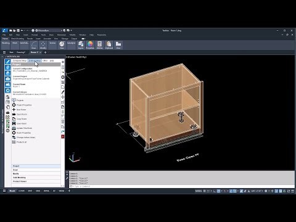Switch to the COVER layout tab

22,191
